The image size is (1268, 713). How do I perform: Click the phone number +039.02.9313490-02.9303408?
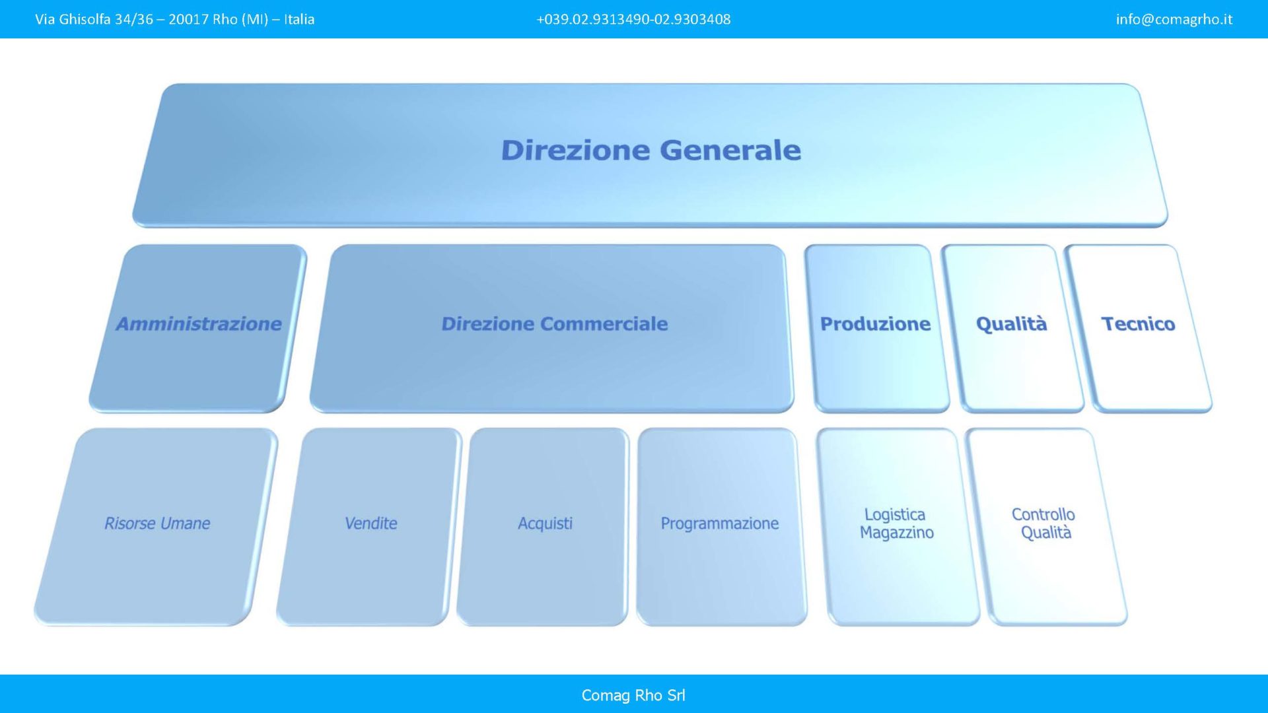pyautogui.click(x=633, y=19)
